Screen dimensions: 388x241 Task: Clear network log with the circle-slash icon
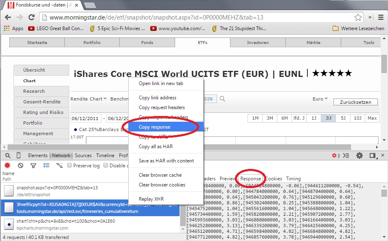(20, 165)
